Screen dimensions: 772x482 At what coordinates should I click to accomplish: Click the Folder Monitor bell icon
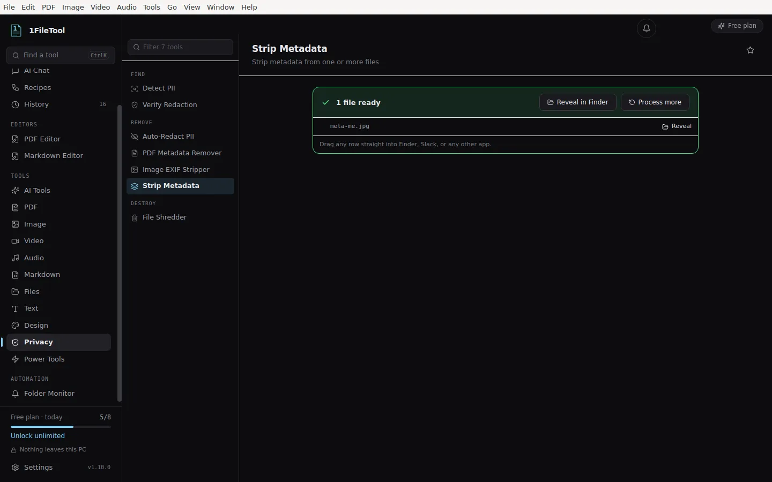[x=16, y=394]
